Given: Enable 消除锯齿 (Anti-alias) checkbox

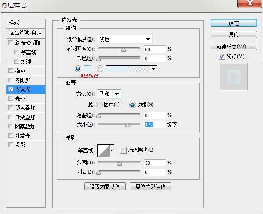Looking at the screenshot, I should 123,150.
